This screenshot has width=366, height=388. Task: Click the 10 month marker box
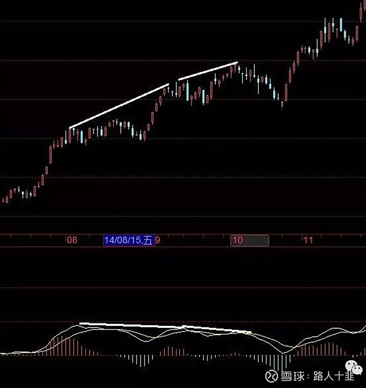(x=249, y=240)
